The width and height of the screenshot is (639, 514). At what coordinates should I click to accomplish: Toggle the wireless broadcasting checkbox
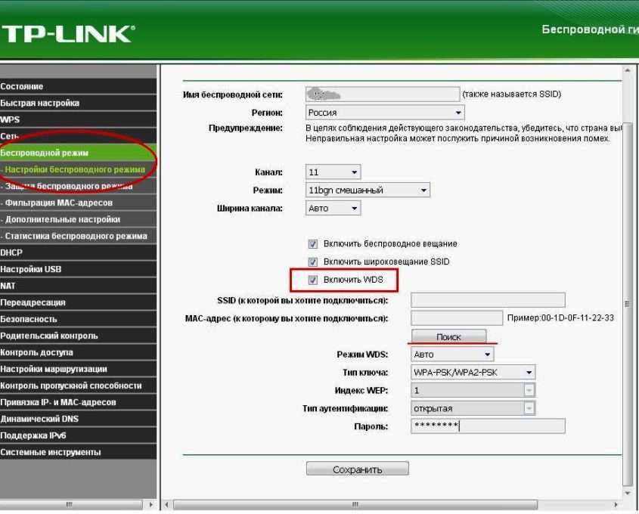(312, 244)
